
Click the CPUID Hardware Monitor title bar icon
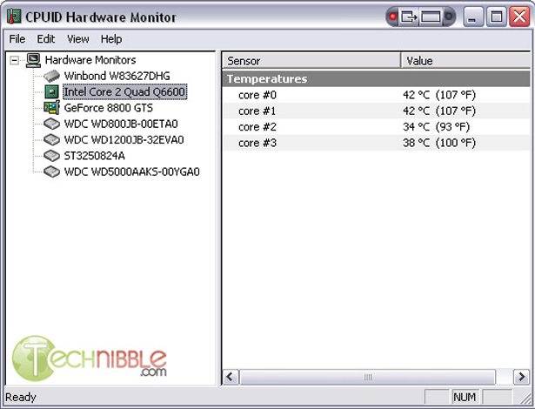pos(14,16)
